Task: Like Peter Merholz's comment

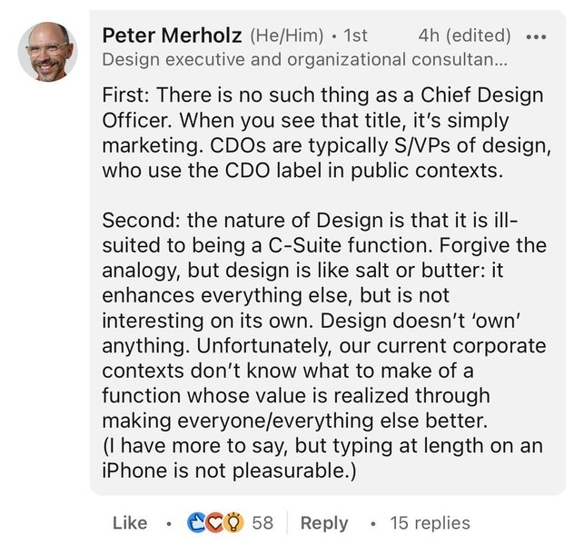Action: pos(129,522)
